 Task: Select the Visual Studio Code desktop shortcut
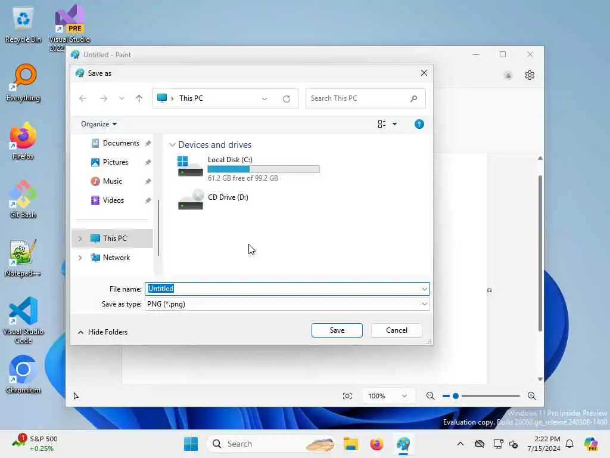(23, 320)
